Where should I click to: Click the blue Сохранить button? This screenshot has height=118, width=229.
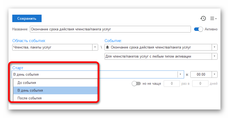[x=27, y=18]
